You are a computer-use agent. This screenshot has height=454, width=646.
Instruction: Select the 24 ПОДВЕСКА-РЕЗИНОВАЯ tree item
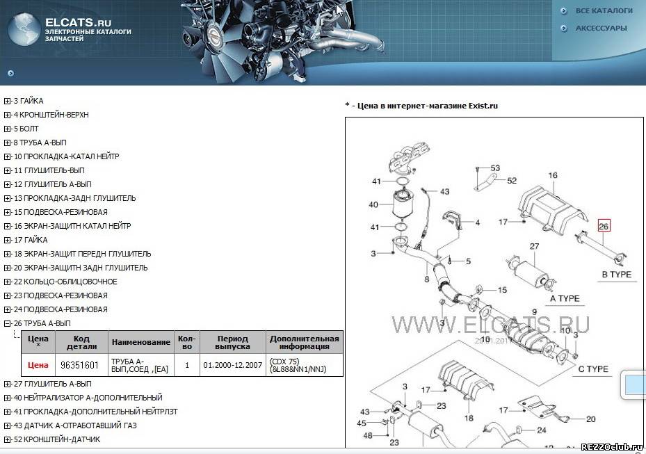[x=60, y=310]
